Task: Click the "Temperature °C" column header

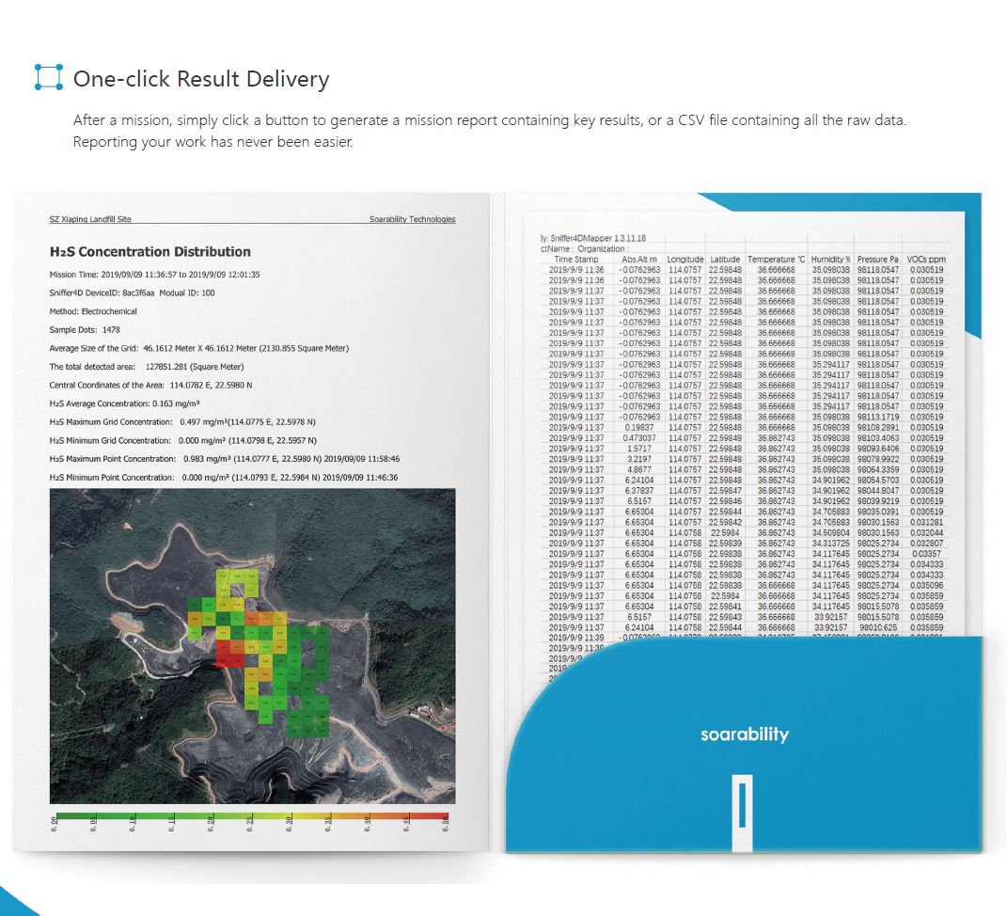Action: (x=776, y=260)
